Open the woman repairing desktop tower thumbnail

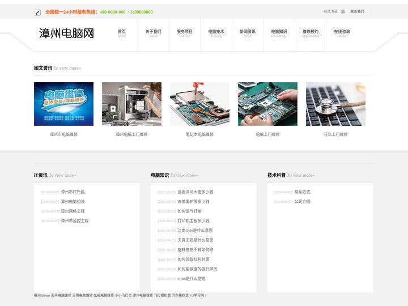(131, 104)
